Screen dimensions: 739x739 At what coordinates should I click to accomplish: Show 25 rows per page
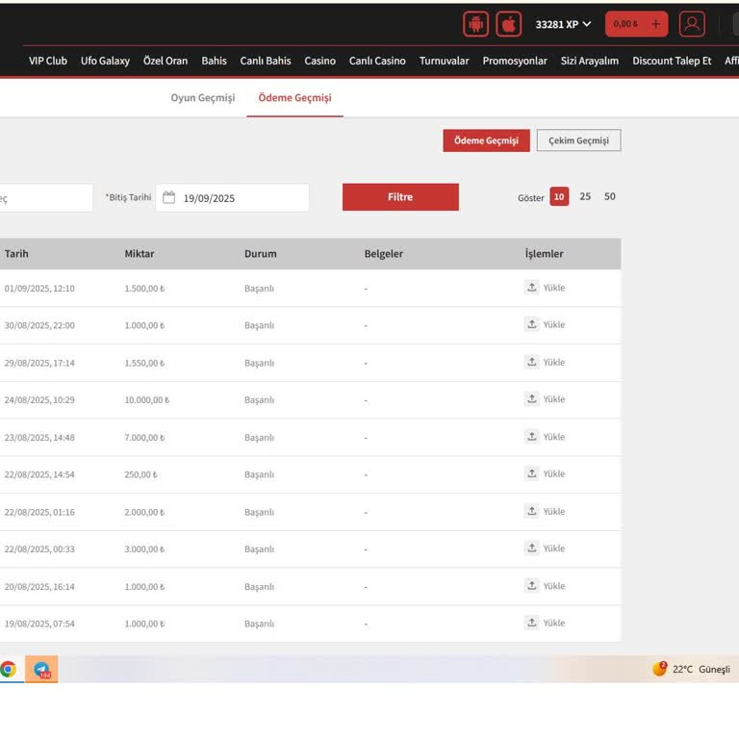585,197
